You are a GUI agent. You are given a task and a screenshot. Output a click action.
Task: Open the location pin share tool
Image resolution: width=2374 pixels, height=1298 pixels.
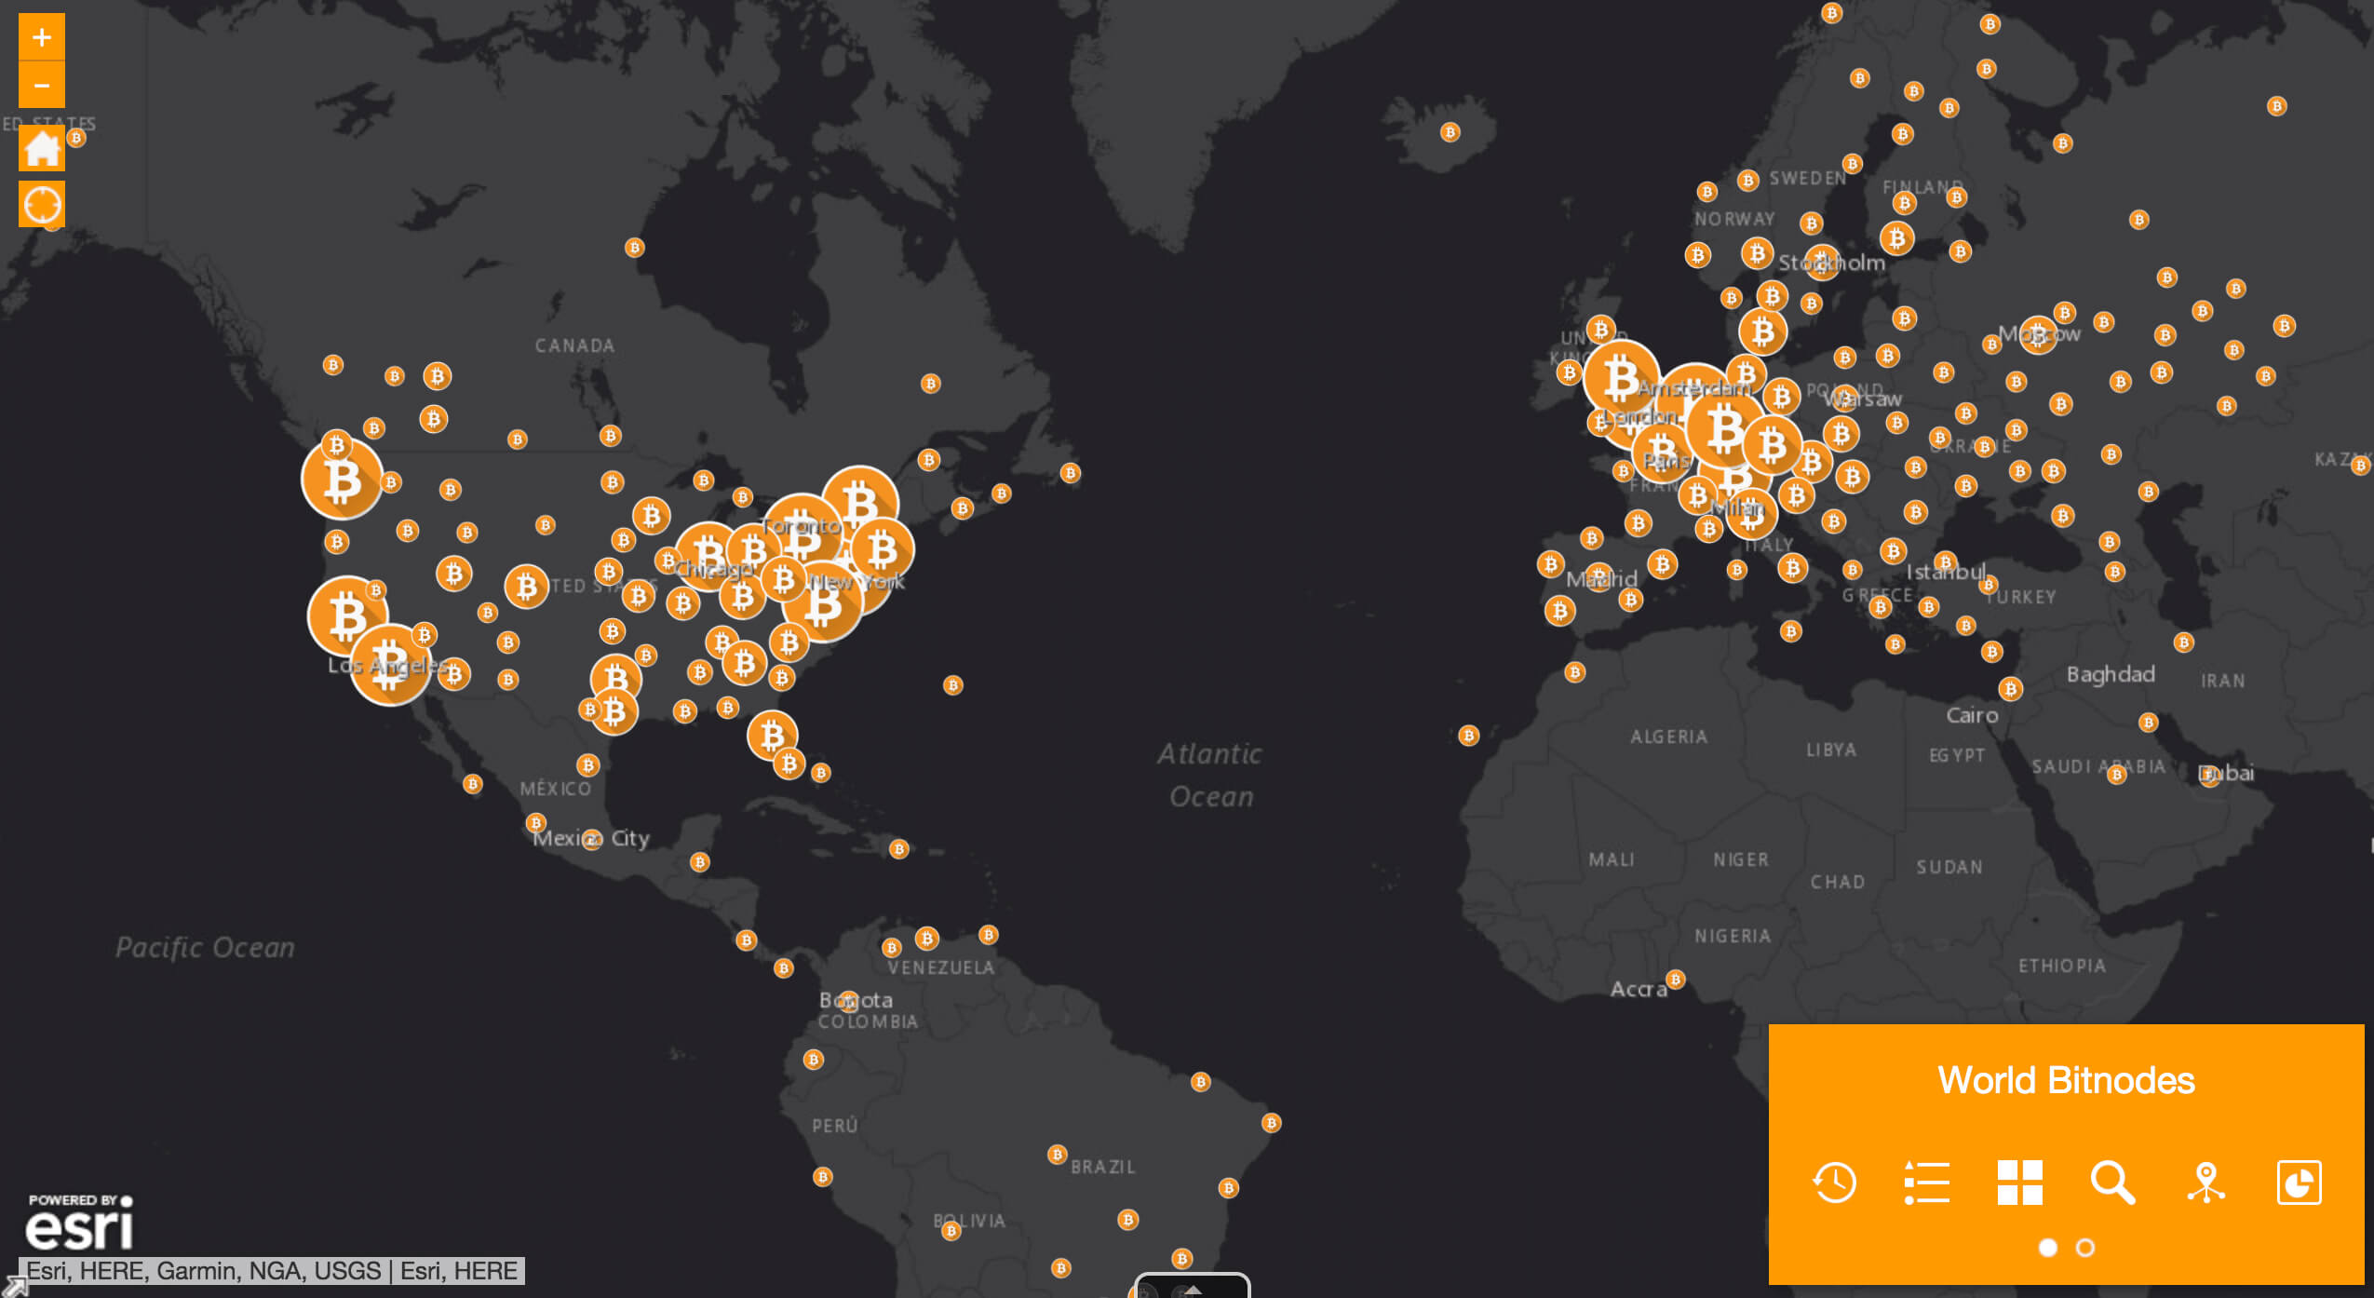[x=2206, y=1183]
